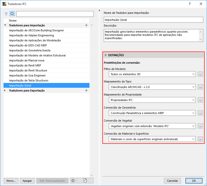Click list scrollbar down arrow
This screenshot has width=207, height=186.
click(92, 175)
